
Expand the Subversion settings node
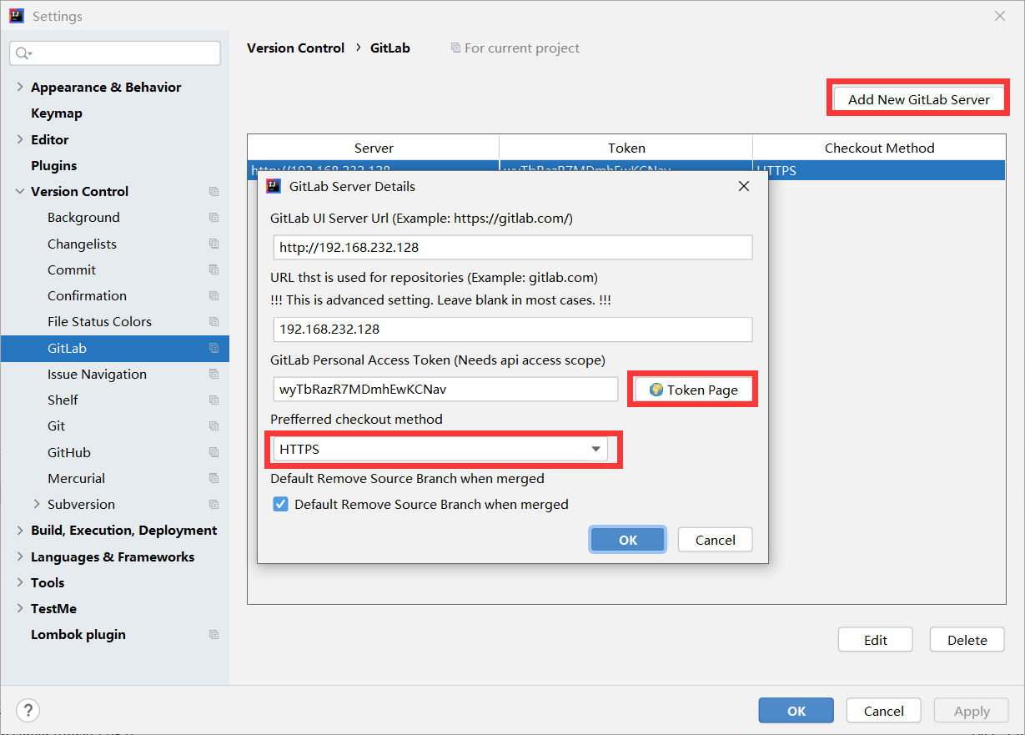[x=37, y=504]
